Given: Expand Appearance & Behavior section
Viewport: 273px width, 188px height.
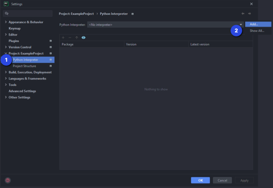Looking at the screenshot, I should click(6, 22).
